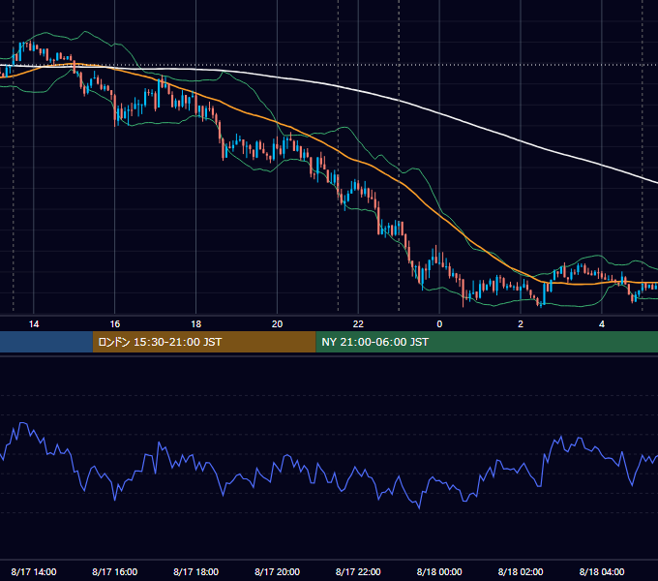Click the 4 hour axis label
Screen dimensions: 658x581
602,324
